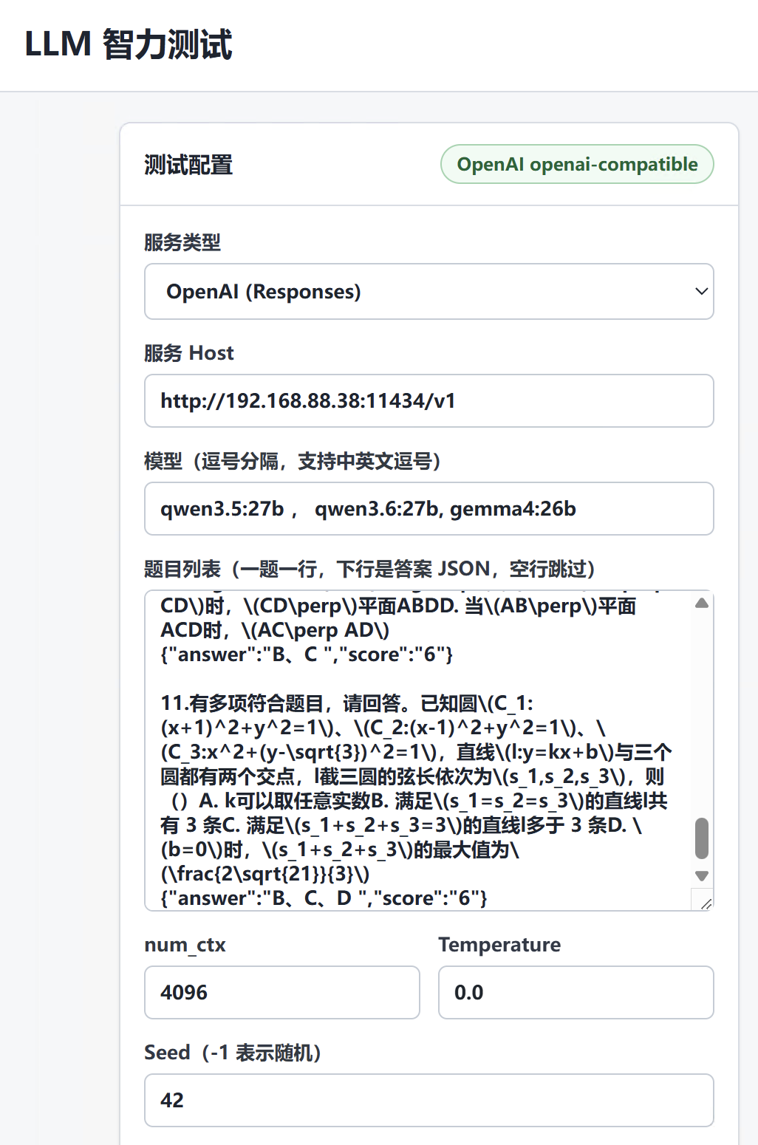This screenshot has width=758, height=1145.
Task: Focus the 服务 Host URL field
Action: [x=428, y=401]
